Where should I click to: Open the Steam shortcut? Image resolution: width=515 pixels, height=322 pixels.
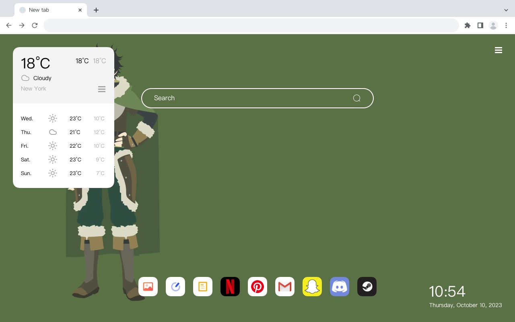pos(367,287)
